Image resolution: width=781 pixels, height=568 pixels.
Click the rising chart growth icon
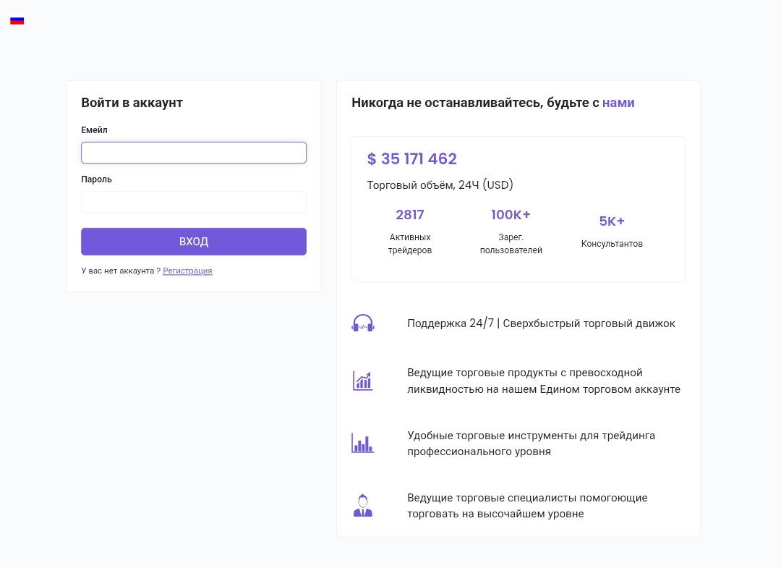(362, 381)
